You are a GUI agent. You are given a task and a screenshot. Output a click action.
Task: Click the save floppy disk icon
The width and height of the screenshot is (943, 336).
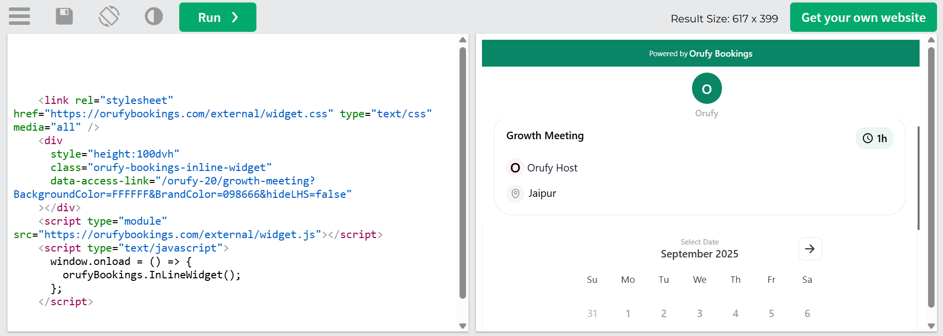tap(64, 16)
